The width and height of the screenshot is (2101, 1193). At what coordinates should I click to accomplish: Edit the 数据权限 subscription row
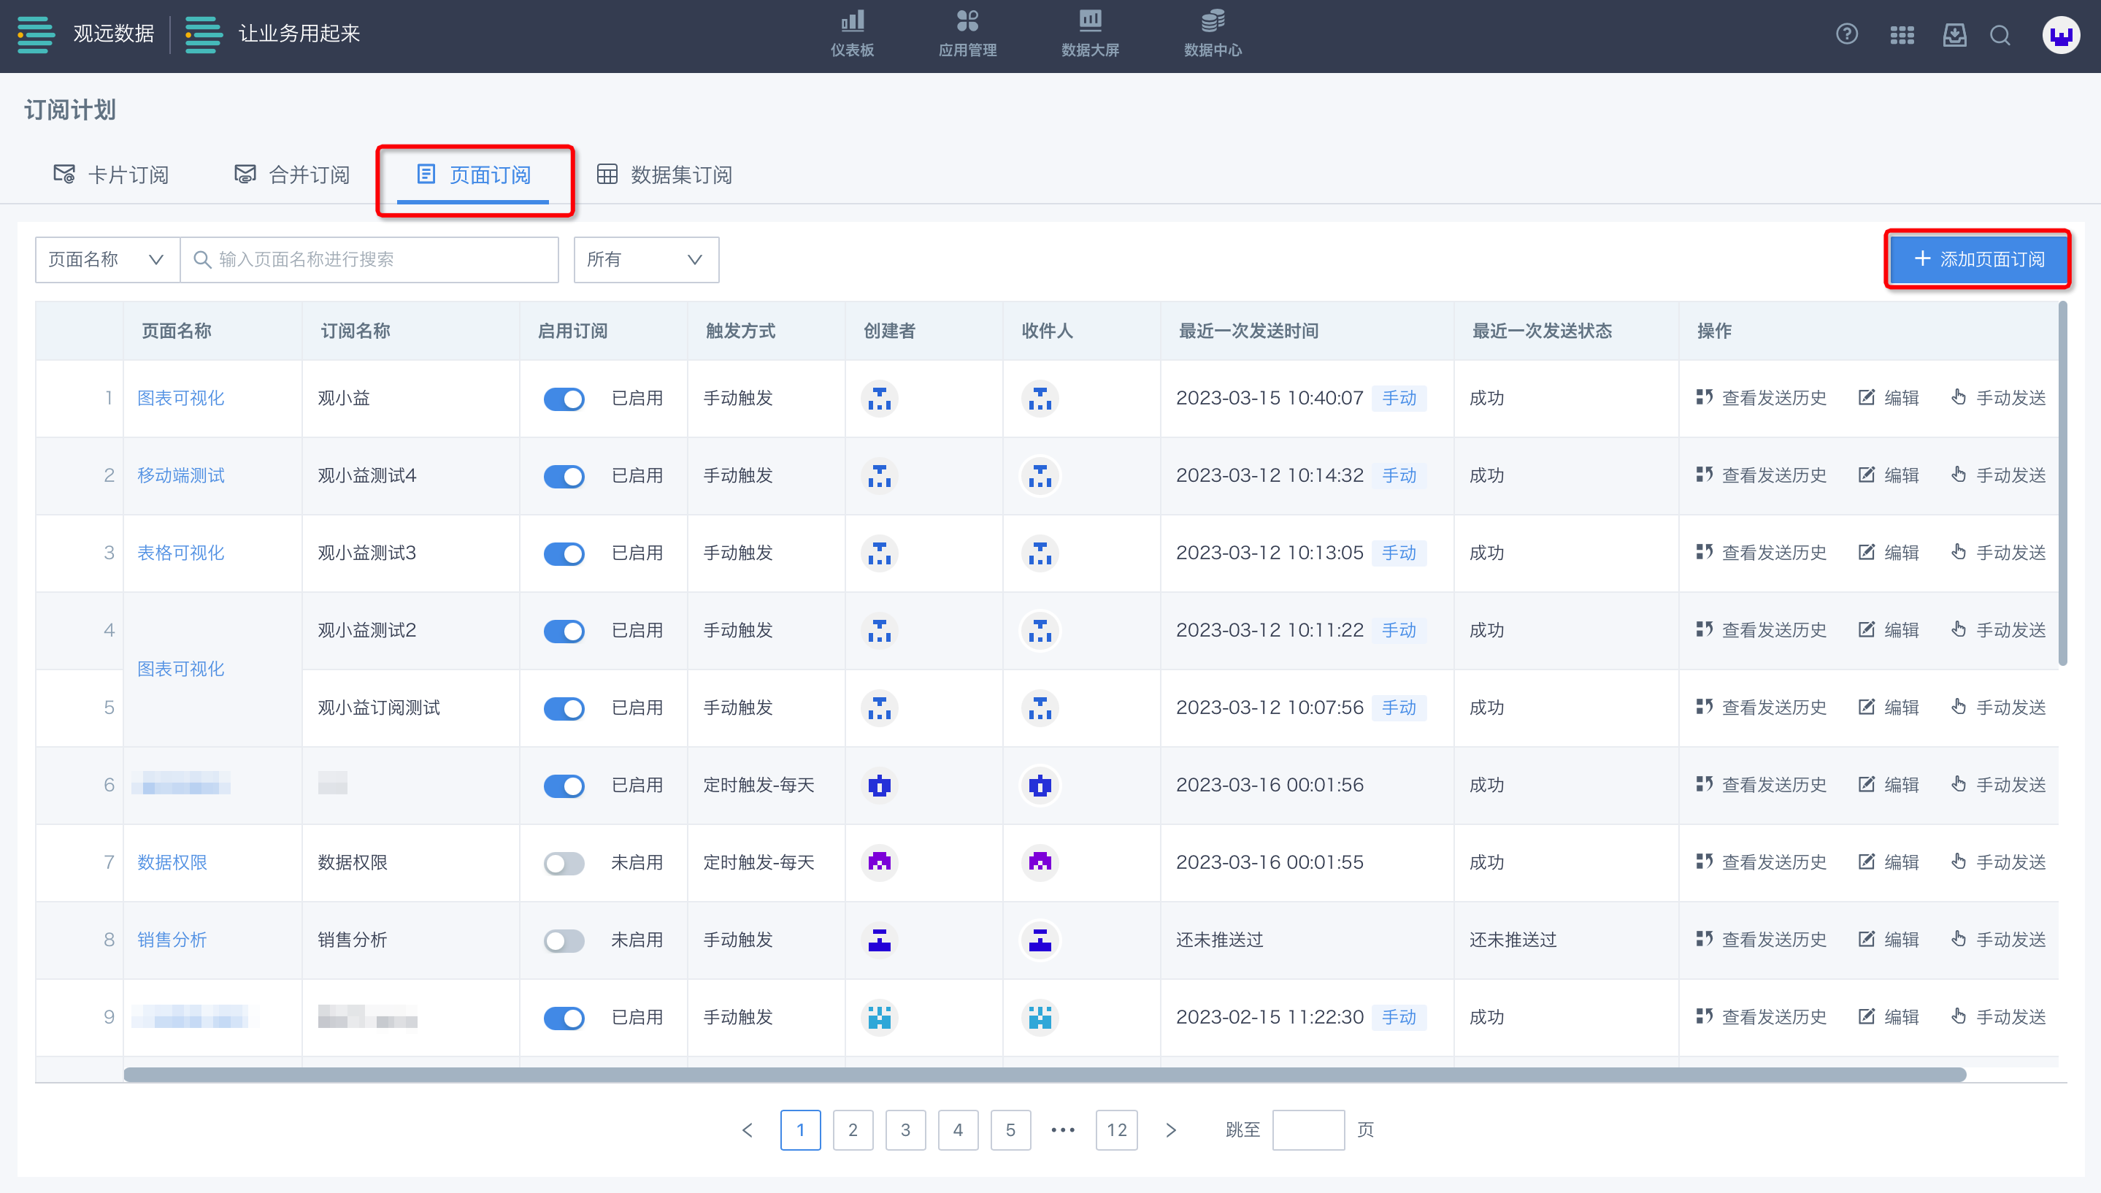tap(1889, 862)
